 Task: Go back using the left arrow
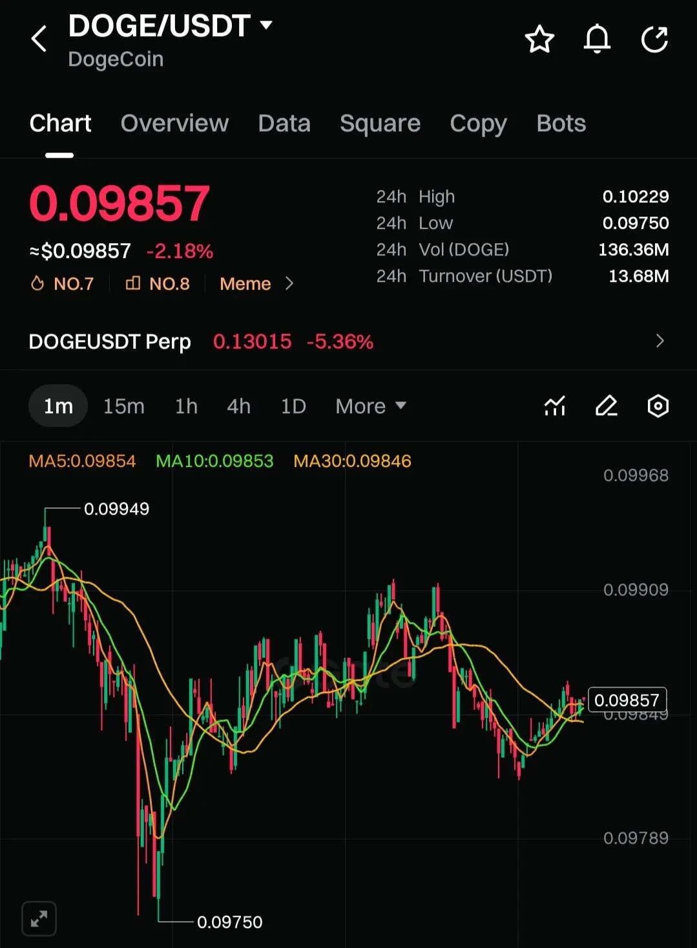click(39, 39)
